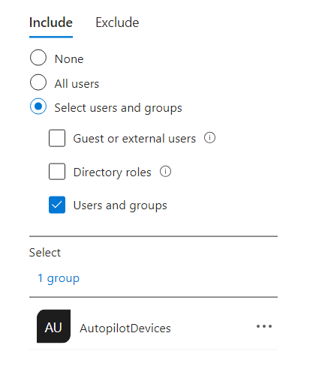This screenshot has height=372, width=331.
Task: Click the AU group avatar icon
Action: [53, 326]
